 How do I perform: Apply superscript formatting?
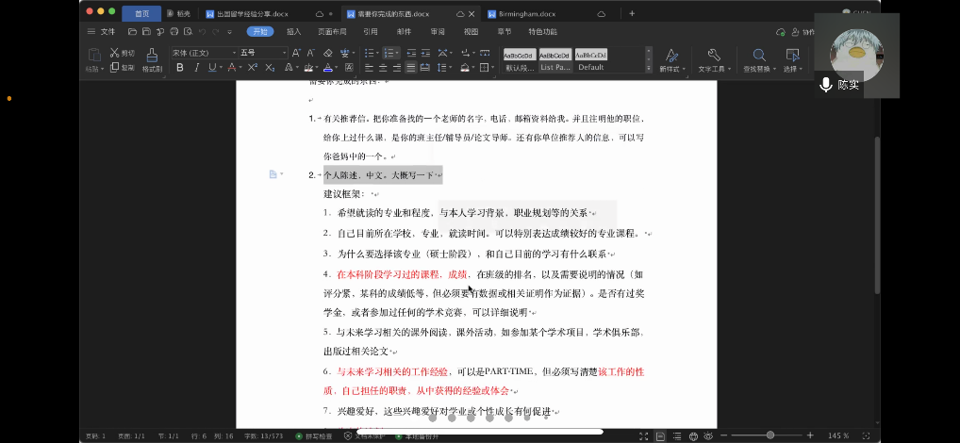[x=252, y=68]
